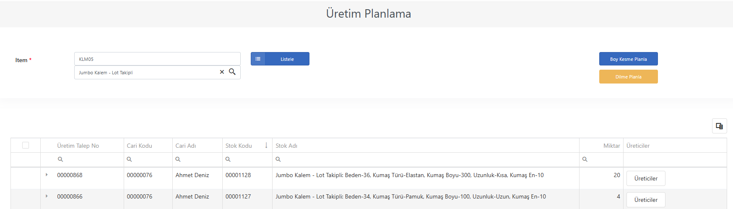Click Dilme Planla button

628,76
